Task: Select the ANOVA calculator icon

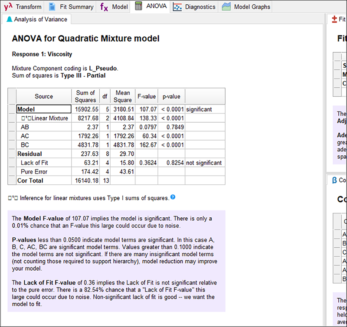Action: [139, 7]
